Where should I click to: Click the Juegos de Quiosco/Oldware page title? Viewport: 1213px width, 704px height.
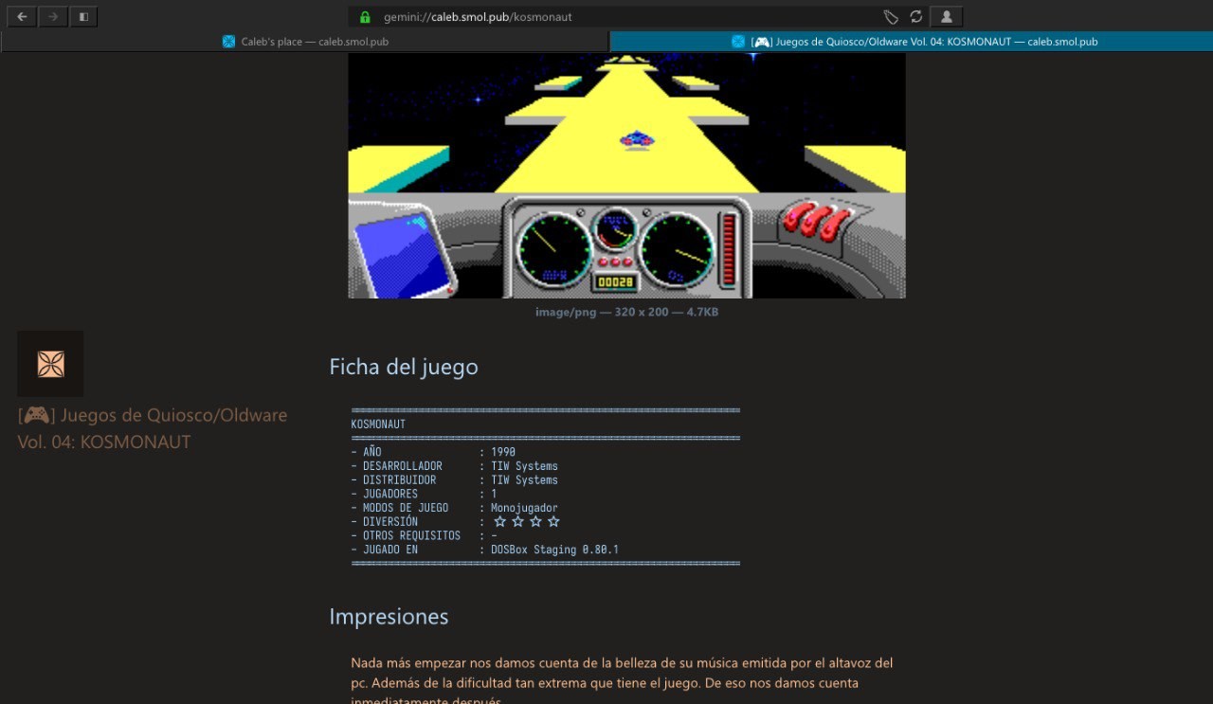152,428
